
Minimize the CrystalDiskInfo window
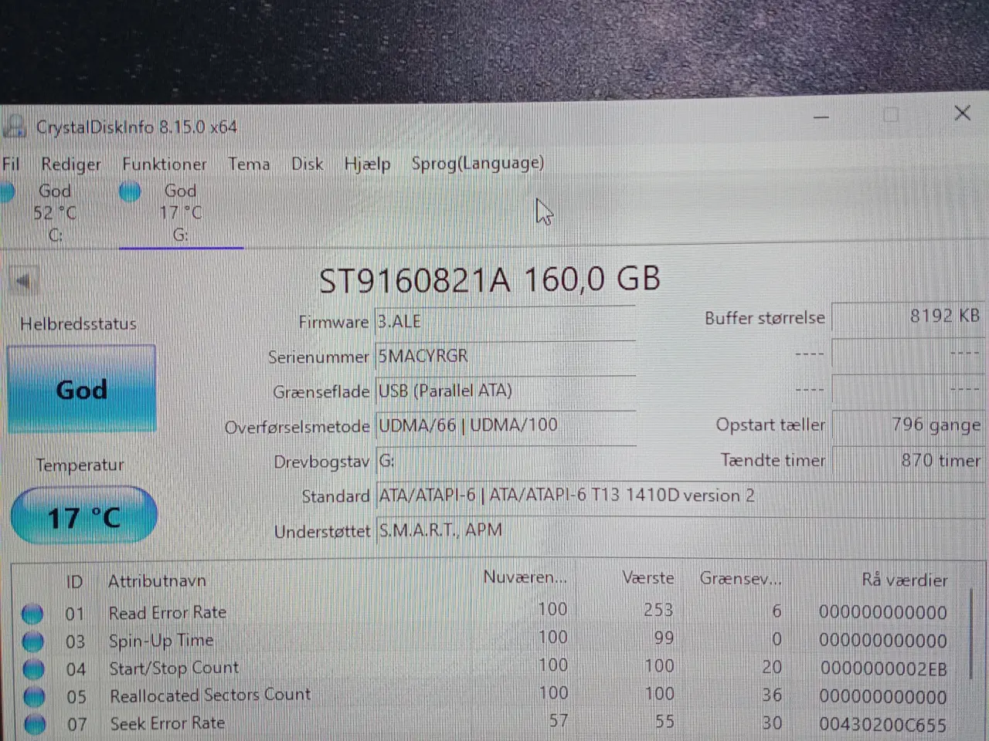coord(821,117)
